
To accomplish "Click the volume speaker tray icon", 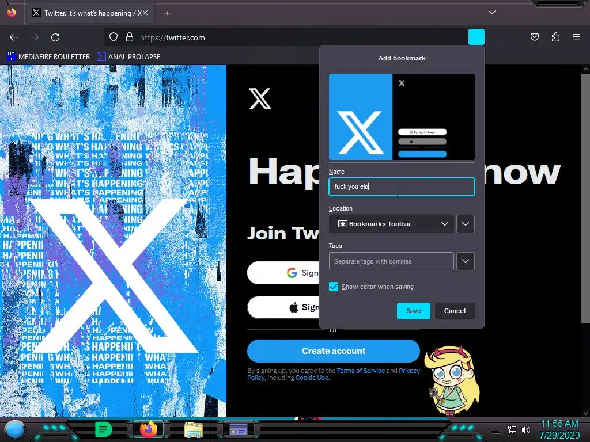I will pyautogui.click(x=525, y=429).
